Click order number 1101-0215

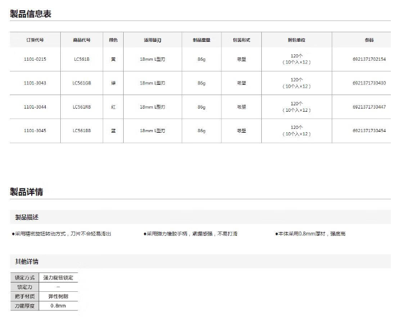(x=35, y=59)
